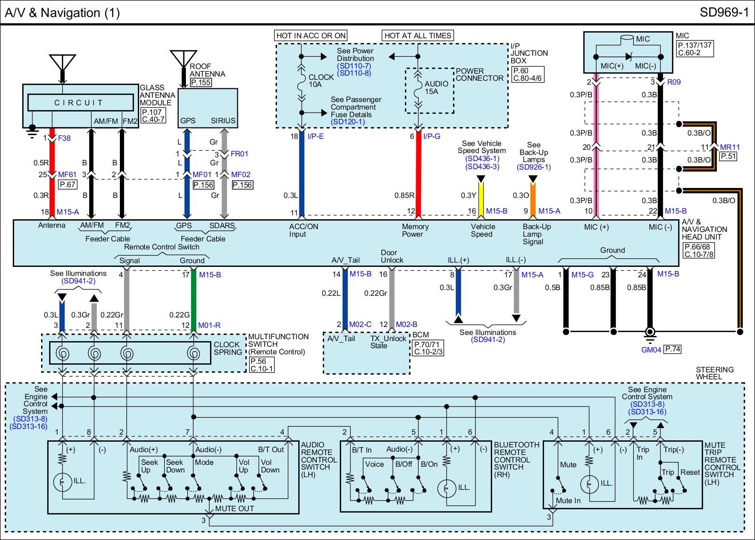Click the P.74 page box beside GM04
755x540 pixels.
pos(672,349)
